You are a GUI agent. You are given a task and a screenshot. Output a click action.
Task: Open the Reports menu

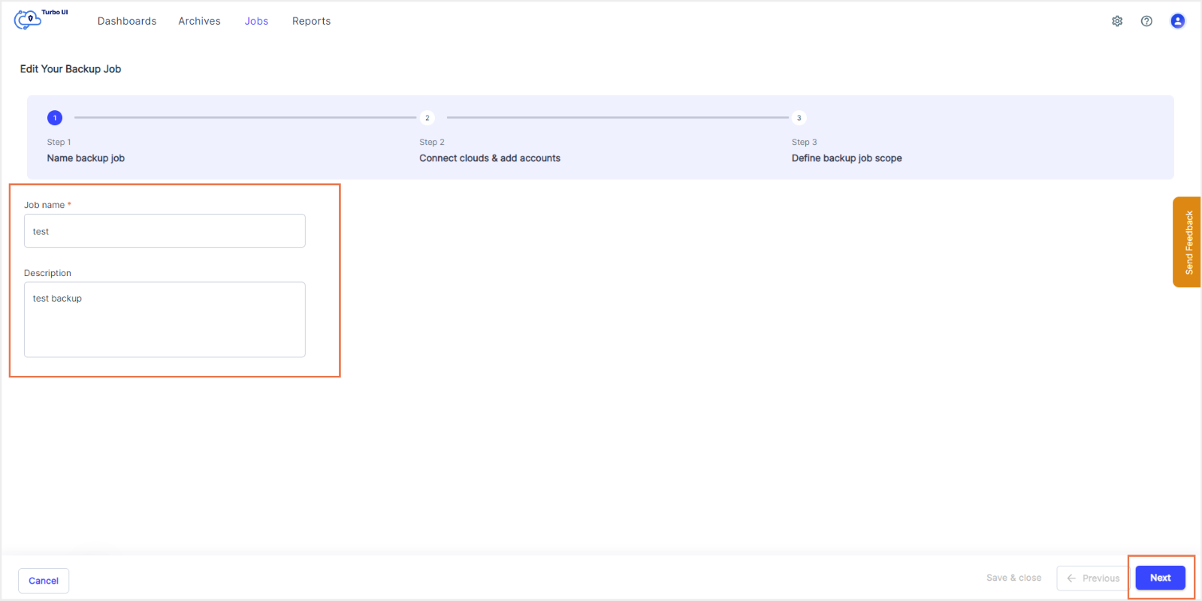(311, 21)
